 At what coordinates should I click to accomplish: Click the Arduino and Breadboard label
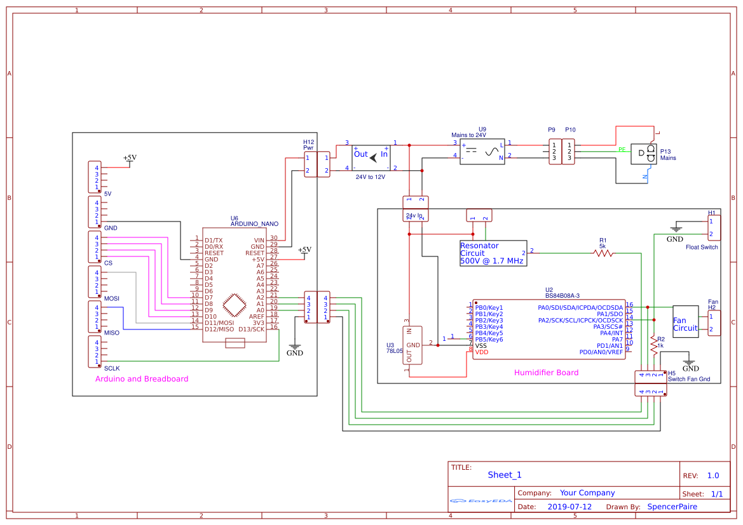click(x=142, y=378)
